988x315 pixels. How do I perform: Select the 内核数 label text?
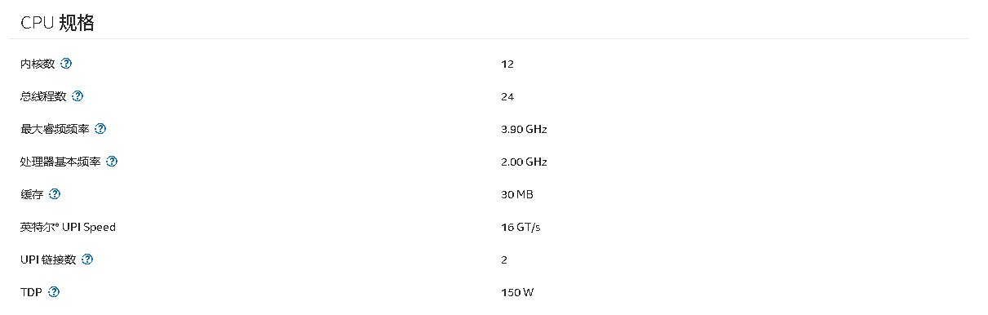click(38, 64)
